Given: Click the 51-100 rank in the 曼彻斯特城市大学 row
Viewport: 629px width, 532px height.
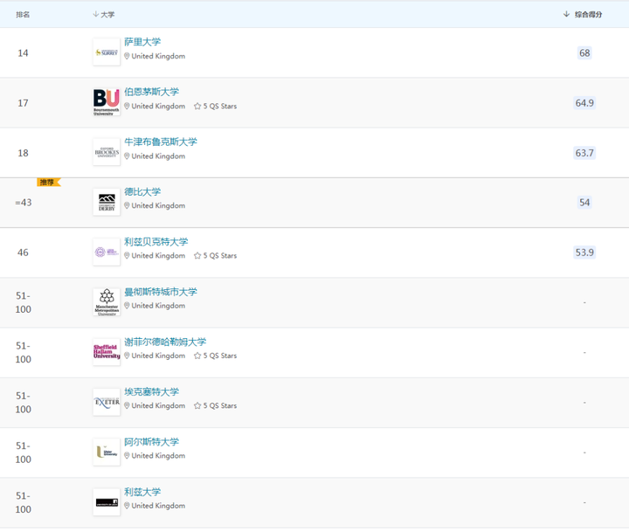Looking at the screenshot, I should point(23,302).
